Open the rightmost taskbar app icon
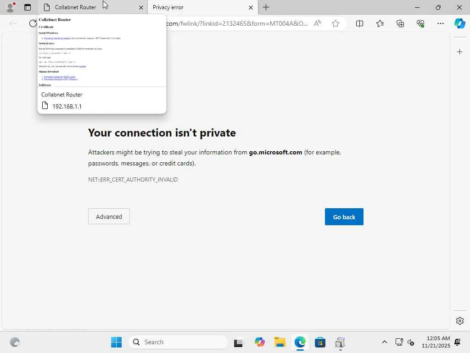Screen dimensions: 470x353 340,342
